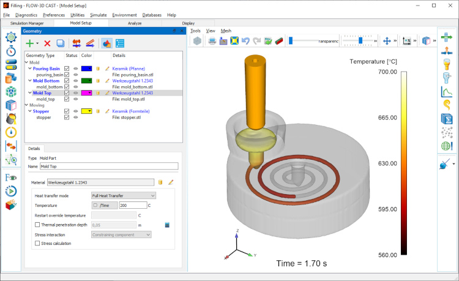Open the Heat transfer mode dropdown

pyautogui.click(x=123, y=195)
